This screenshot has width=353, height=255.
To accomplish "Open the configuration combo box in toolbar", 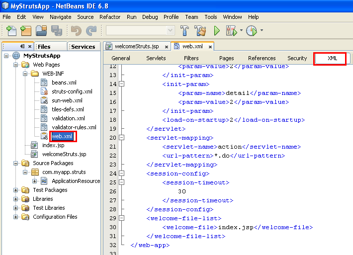I will (140, 30).
